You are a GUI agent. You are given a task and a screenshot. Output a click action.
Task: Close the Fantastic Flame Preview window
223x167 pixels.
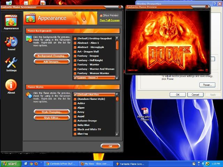(x=207, y=7)
